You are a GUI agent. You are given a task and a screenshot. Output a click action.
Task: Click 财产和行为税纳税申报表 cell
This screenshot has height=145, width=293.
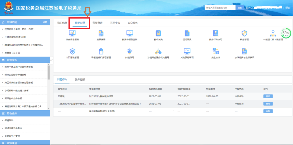(x=101, y=96)
